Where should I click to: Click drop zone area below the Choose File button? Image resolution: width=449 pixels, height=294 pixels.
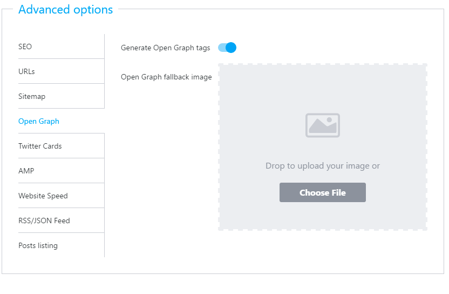[x=323, y=216]
